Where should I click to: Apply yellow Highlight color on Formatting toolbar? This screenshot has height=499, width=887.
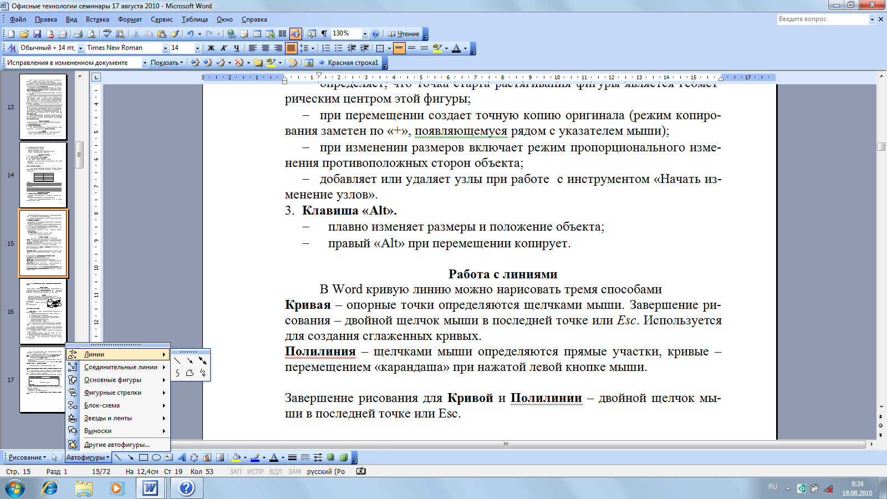tap(437, 48)
